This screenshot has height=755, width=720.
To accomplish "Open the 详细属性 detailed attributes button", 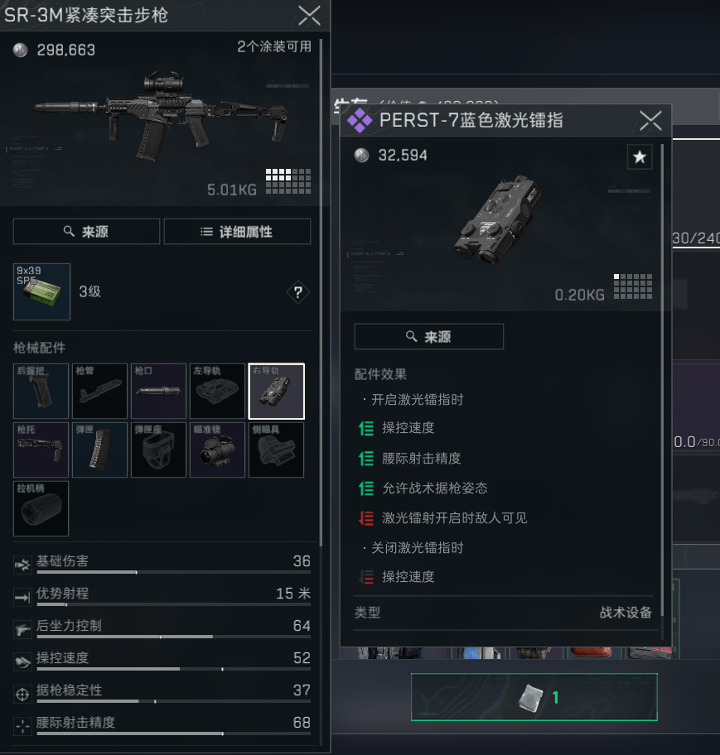I will [x=237, y=232].
